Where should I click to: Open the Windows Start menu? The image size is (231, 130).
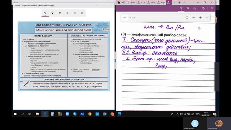click(15, 114)
